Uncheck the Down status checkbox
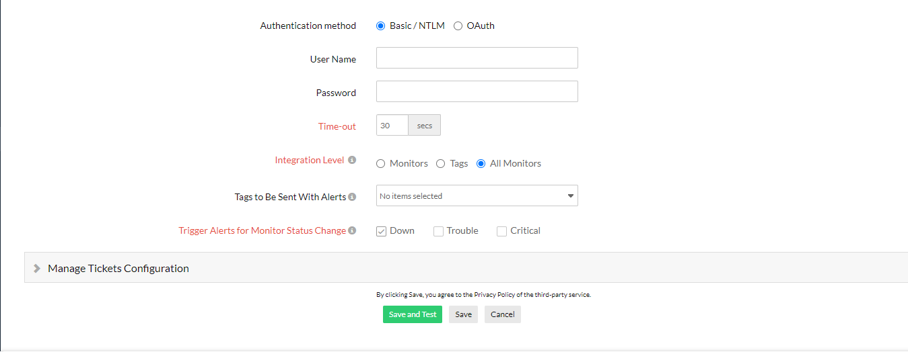This screenshot has height=352, width=908. pos(382,232)
